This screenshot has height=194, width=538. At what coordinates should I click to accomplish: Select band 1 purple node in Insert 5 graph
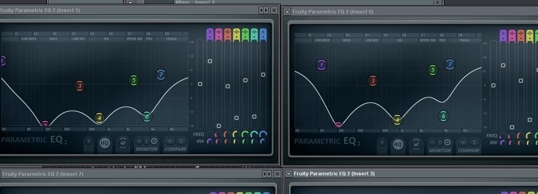click(x=321, y=65)
